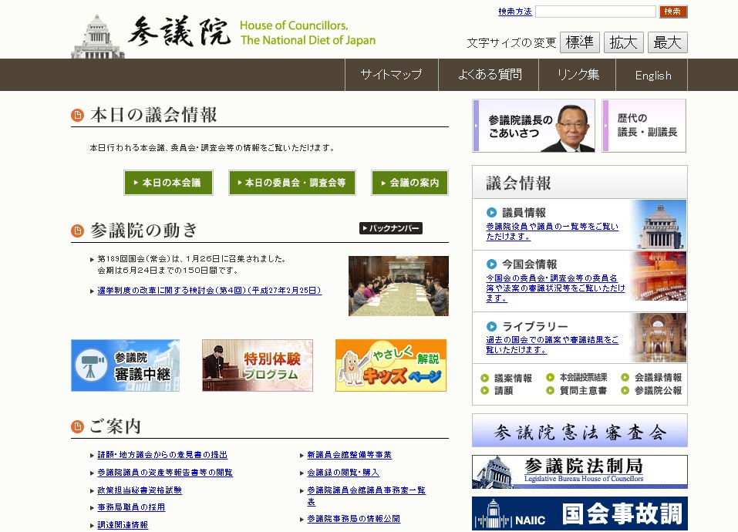Open 請願 link in 議会情報 panel
The image size is (738, 532).
(504, 390)
